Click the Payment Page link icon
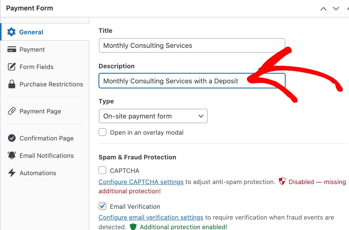 12,111
